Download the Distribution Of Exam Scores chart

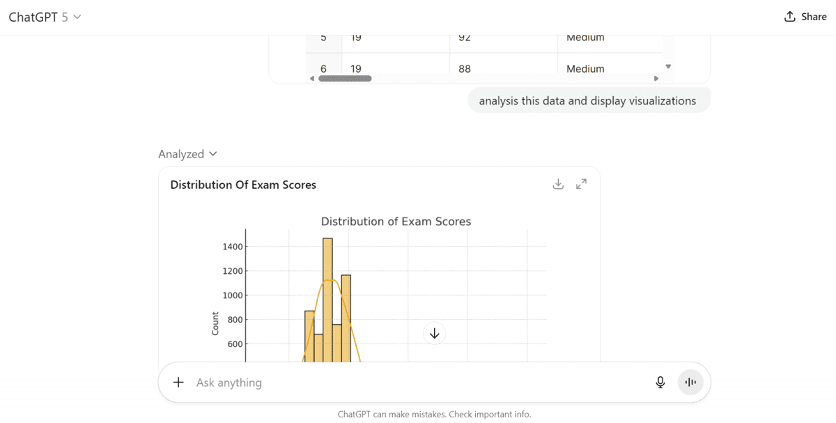click(558, 184)
